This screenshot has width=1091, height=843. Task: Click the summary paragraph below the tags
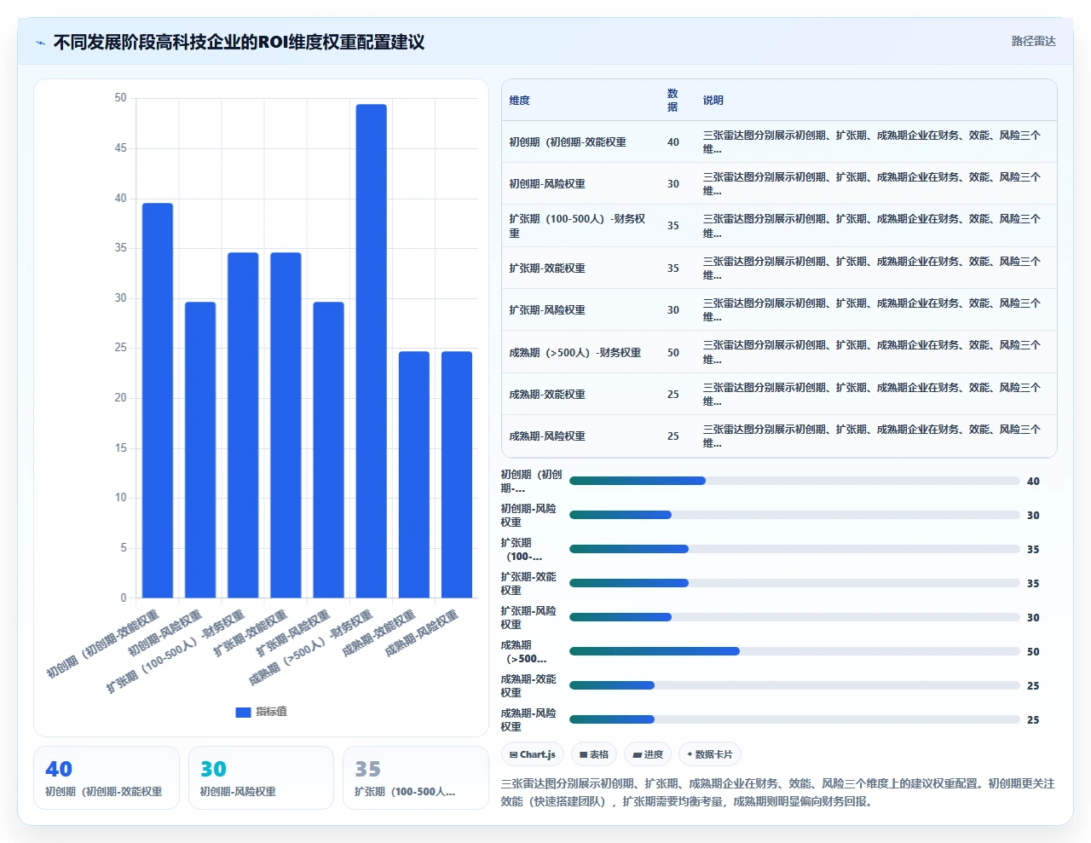tap(777, 792)
